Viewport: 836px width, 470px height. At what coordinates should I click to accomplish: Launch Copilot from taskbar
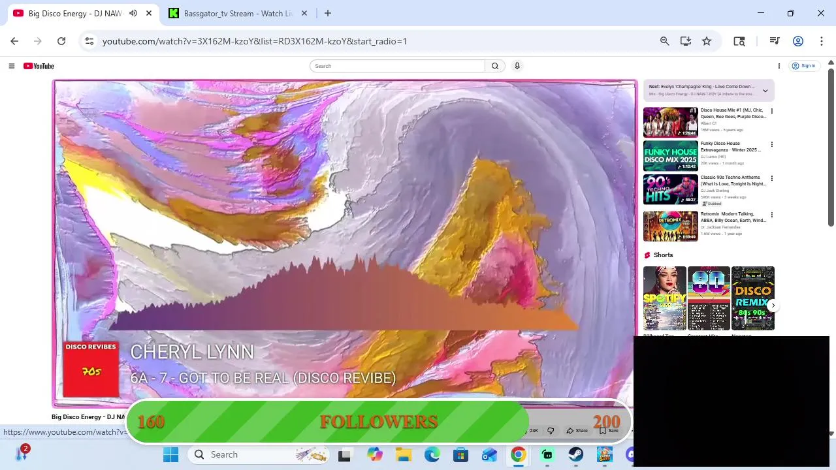[374, 454]
